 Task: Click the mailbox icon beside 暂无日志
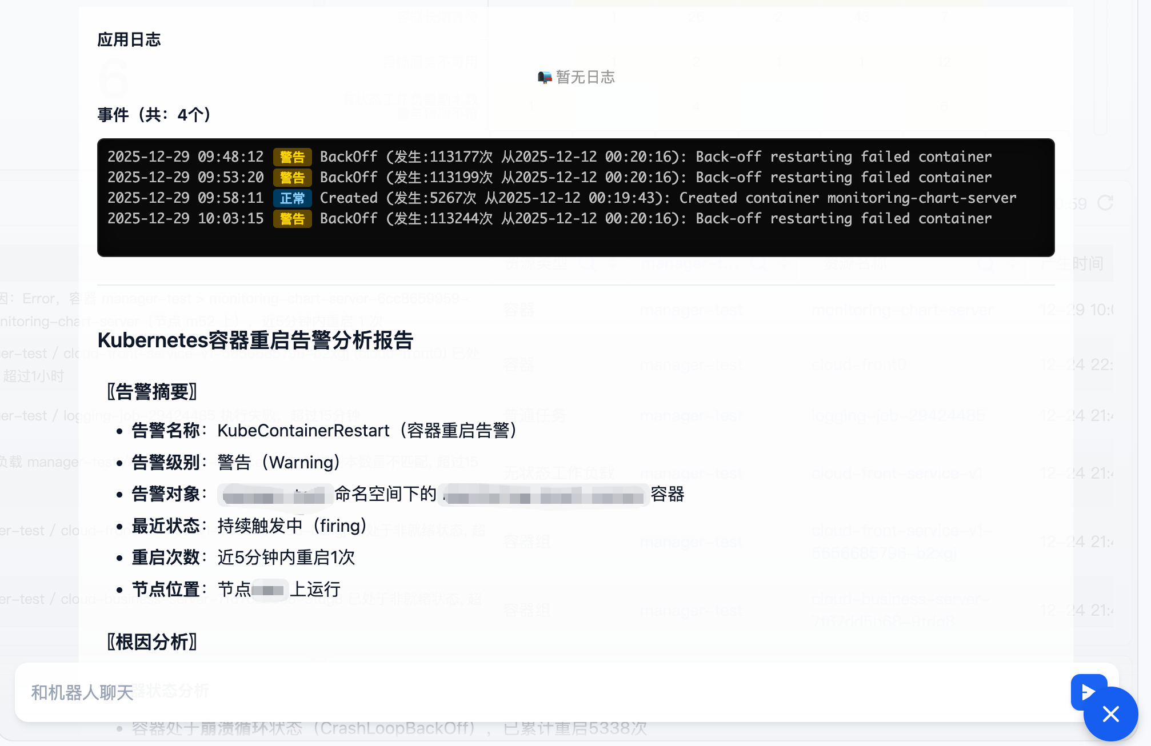[x=545, y=77]
